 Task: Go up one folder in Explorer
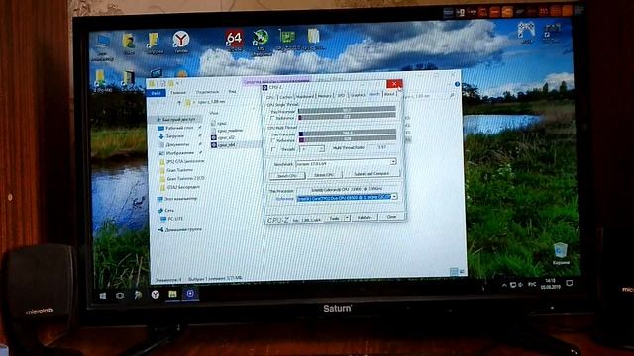(x=179, y=103)
